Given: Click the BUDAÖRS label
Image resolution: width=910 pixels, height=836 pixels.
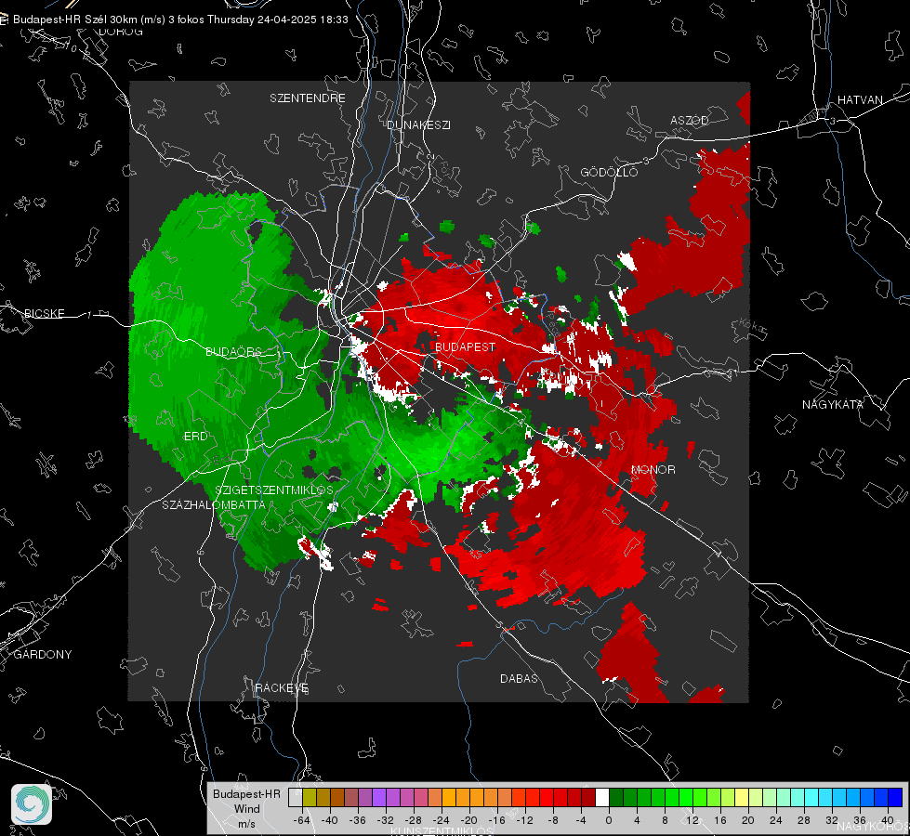Looking at the screenshot, I should point(234,351).
